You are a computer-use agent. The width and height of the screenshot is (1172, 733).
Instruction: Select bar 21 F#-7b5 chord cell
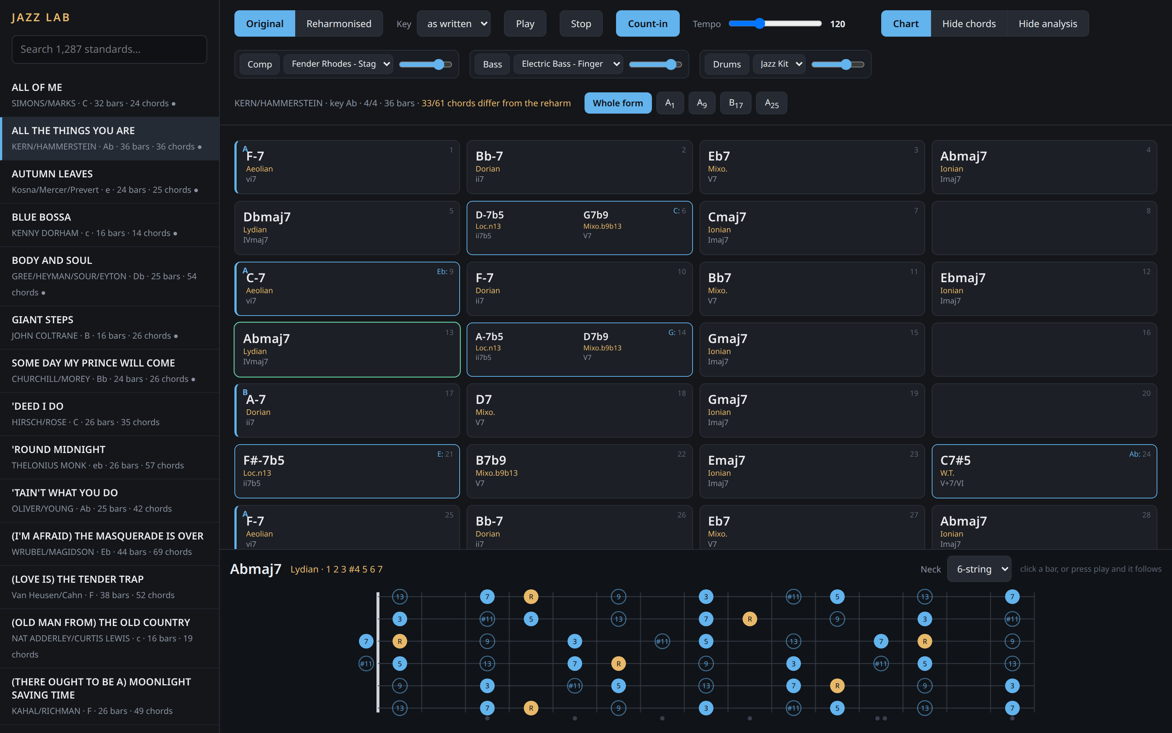pyautogui.click(x=347, y=471)
